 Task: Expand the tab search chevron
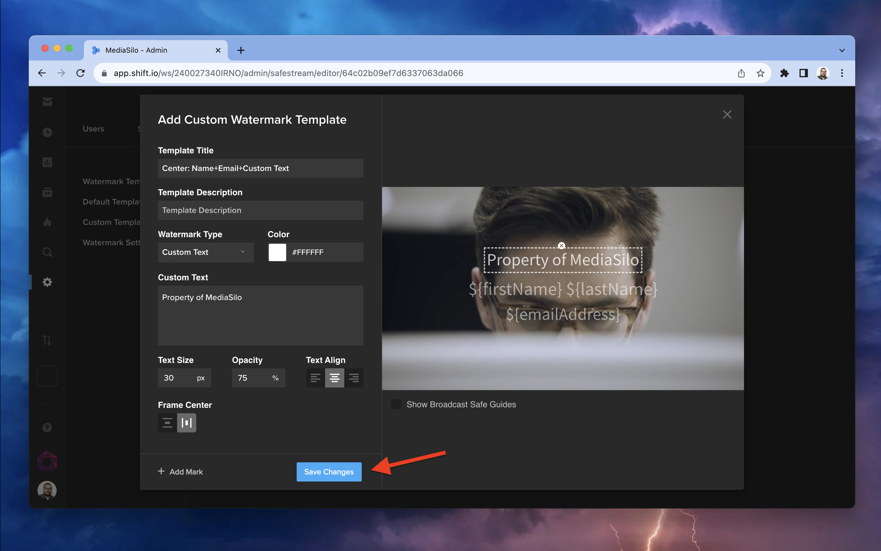tap(842, 50)
